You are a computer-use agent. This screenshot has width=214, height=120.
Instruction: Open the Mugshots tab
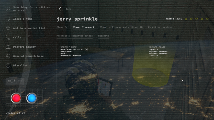(104, 36)
